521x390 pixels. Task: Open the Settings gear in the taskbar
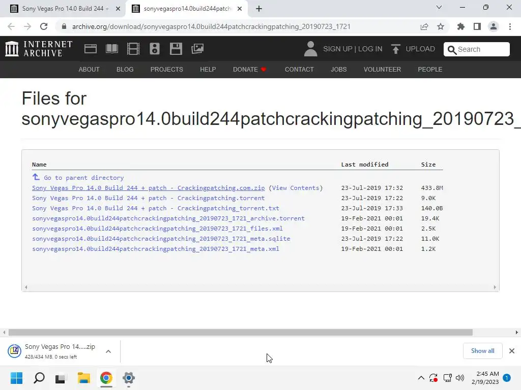pos(129,378)
